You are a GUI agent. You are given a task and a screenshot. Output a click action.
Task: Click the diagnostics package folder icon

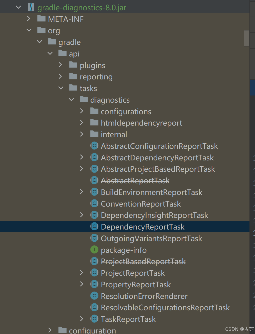83,99
